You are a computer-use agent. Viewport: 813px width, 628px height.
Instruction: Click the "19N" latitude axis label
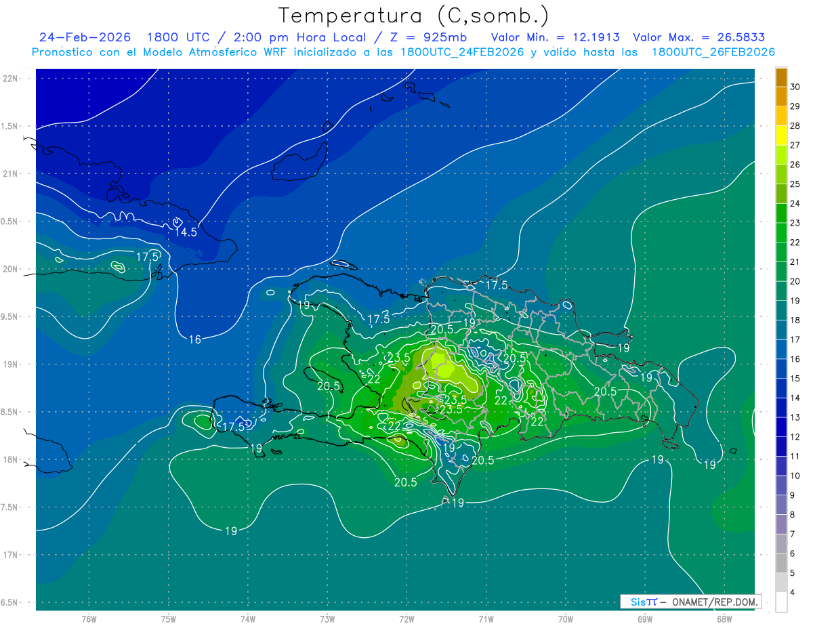pyautogui.click(x=10, y=364)
